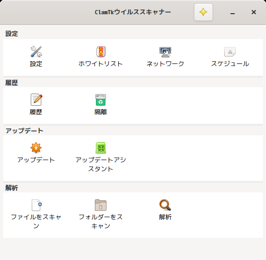Open the ネットワーク network icon

pyautogui.click(x=165, y=52)
